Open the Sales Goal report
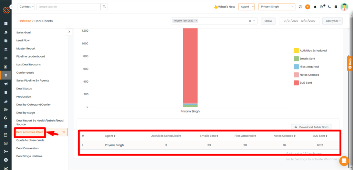The height and width of the screenshot is (170, 353). click(23, 32)
